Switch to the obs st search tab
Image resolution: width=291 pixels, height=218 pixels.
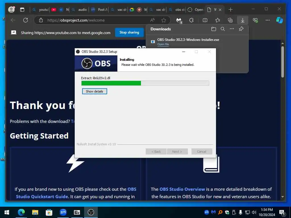coord(177,10)
